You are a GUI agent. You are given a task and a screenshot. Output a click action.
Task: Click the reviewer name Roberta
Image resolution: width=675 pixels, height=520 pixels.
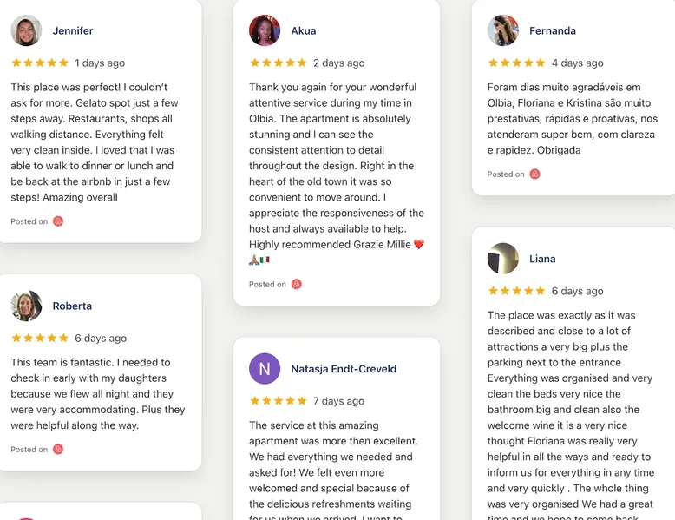pos(72,306)
